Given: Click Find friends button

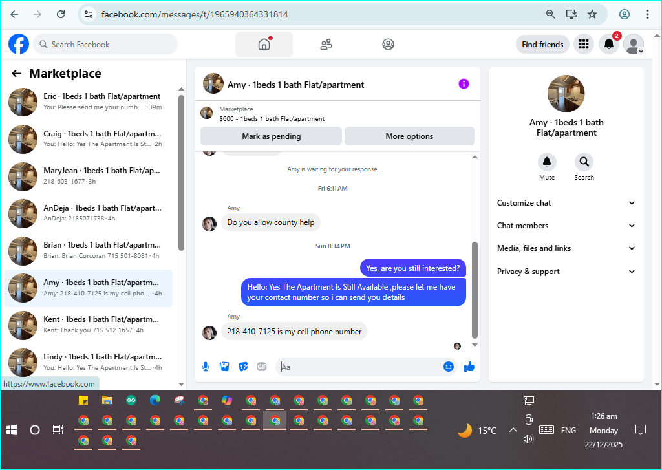Looking at the screenshot, I should click(542, 45).
